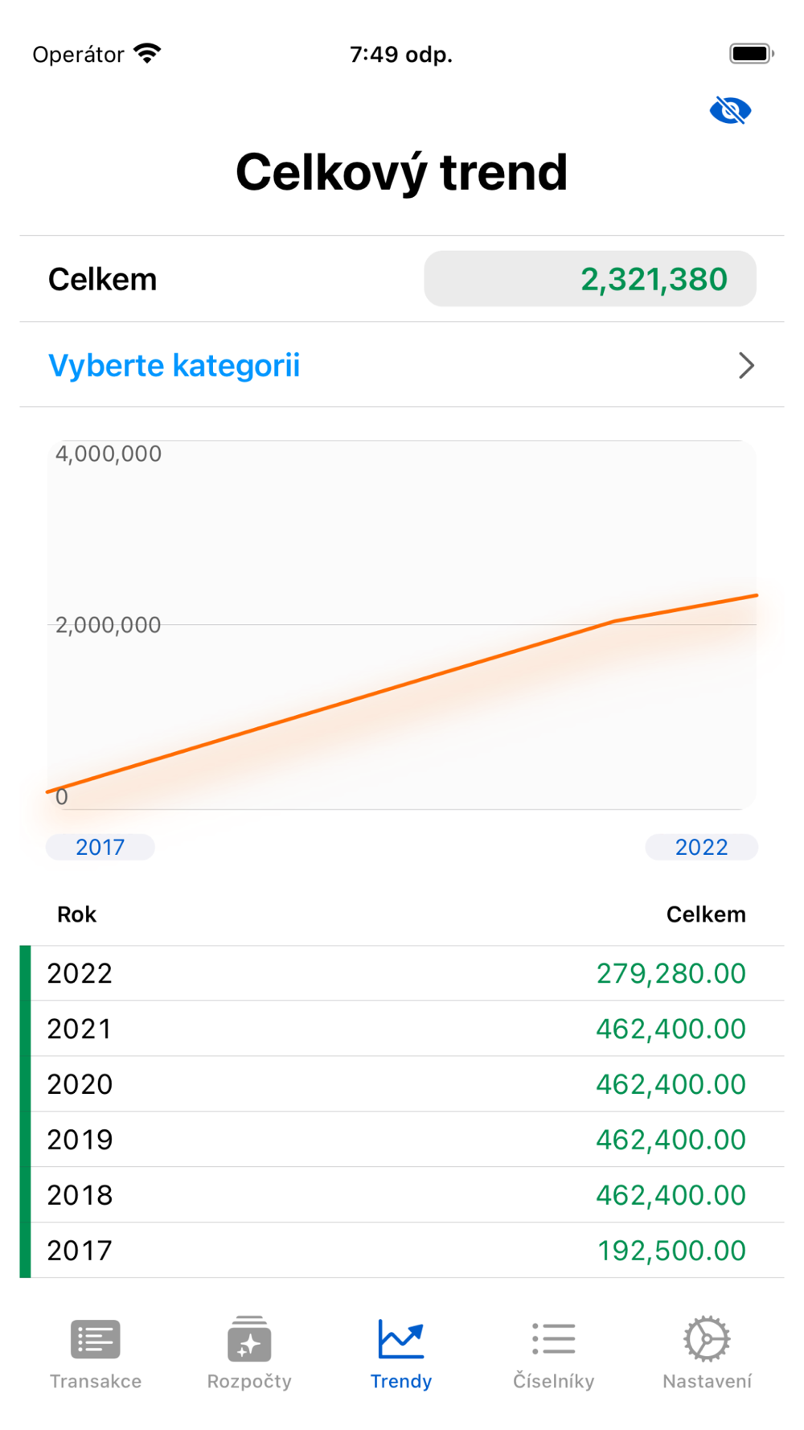Check the Wi-Fi status icon
Image resolution: width=804 pixels, height=1430 pixels.
point(147,54)
